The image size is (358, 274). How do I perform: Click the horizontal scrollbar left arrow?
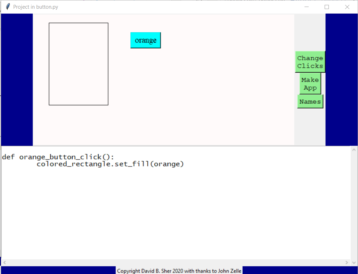point(4,263)
